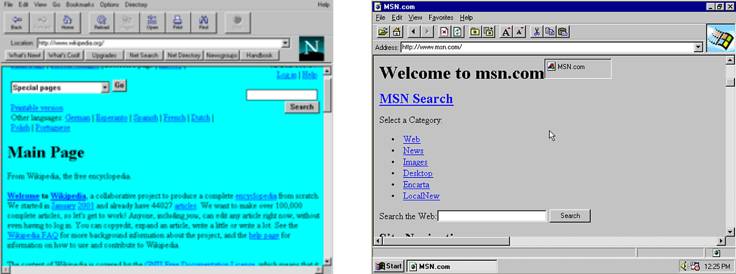Image resolution: width=736 pixels, height=274 pixels.
Task: Click Stop icon in MSN.com toolbar
Action: pyautogui.click(x=445, y=32)
